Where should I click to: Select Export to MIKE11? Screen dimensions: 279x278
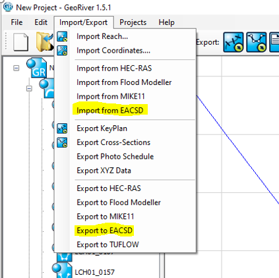tap(125, 217)
